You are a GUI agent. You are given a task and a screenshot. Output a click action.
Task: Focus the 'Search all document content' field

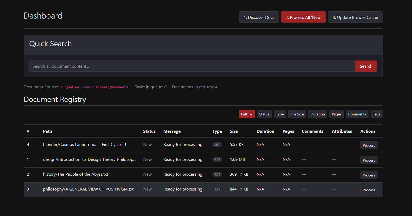(192, 66)
